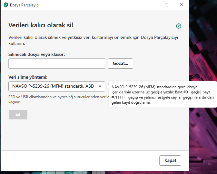The image size is (217, 174).
Task: Open the green help question mark icon
Action: tap(179, 26)
